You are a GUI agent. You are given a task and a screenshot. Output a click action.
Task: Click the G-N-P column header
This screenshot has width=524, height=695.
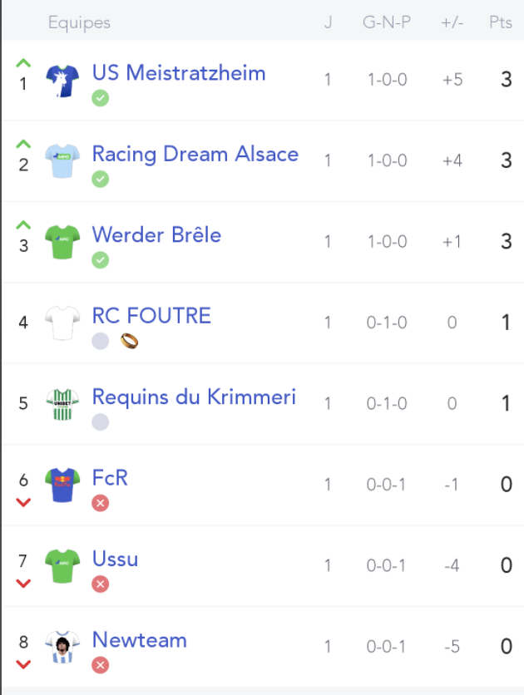[x=387, y=22]
